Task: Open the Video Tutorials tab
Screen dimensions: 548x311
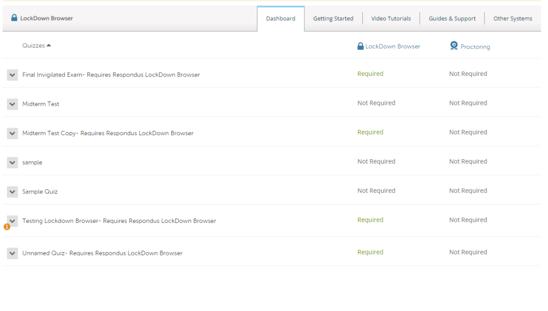Action: click(391, 18)
